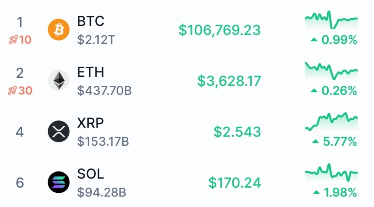Click the BTC price $106,769.23
This screenshot has height=207, width=374.
click(x=220, y=30)
